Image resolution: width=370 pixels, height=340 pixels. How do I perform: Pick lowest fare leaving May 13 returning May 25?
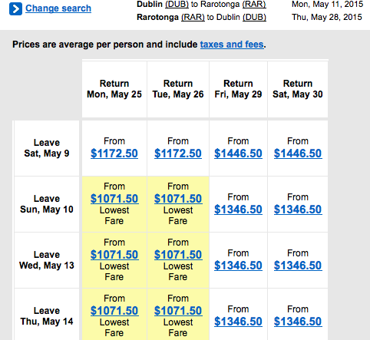pos(114,255)
